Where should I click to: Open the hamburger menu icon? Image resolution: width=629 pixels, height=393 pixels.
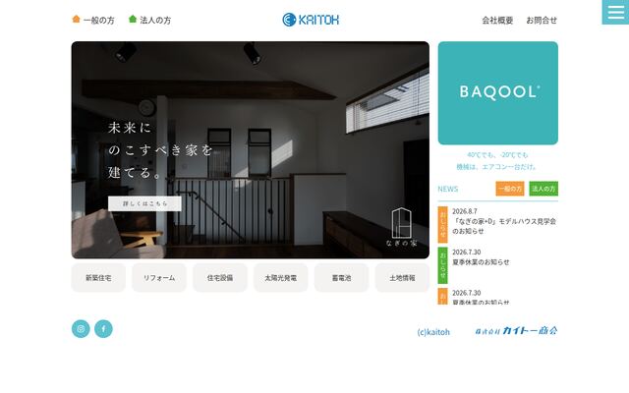[x=615, y=12]
